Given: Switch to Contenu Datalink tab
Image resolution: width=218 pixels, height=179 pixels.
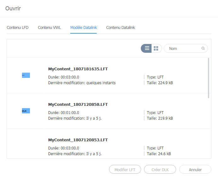Looking at the screenshot, I should pos(121,28).
